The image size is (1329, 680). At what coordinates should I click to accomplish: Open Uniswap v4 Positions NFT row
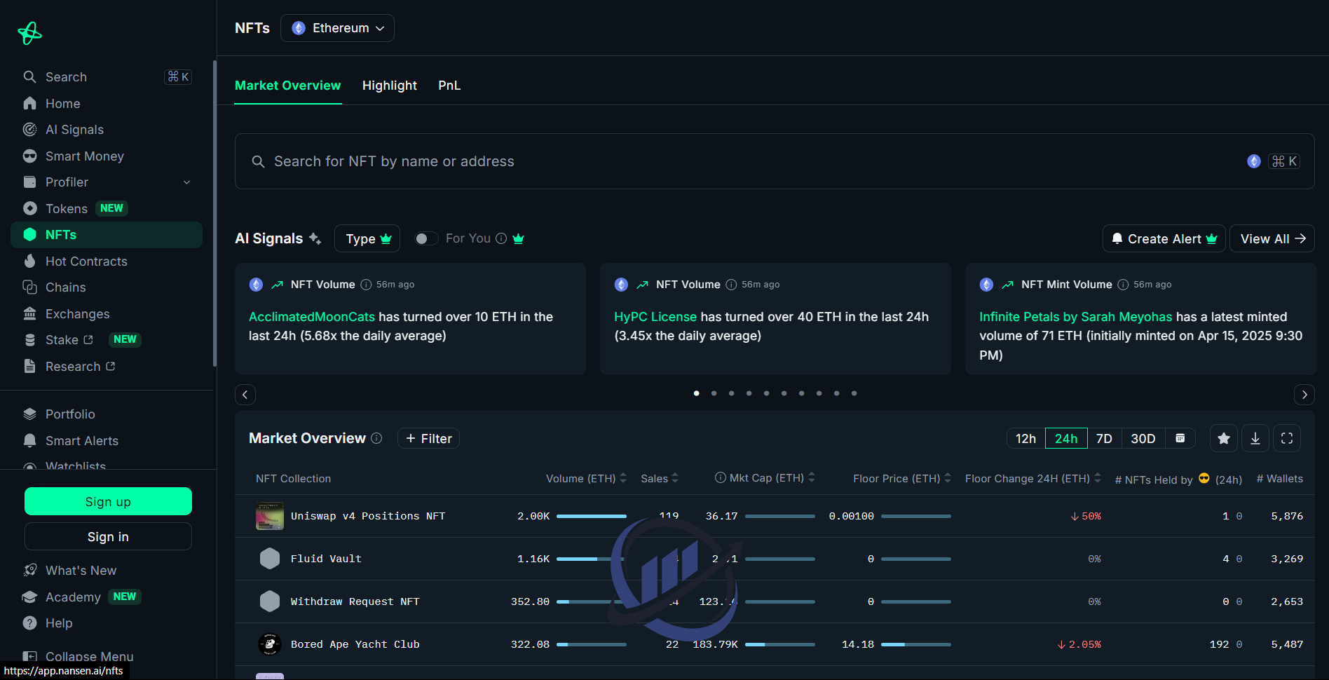click(x=775, y=516)
